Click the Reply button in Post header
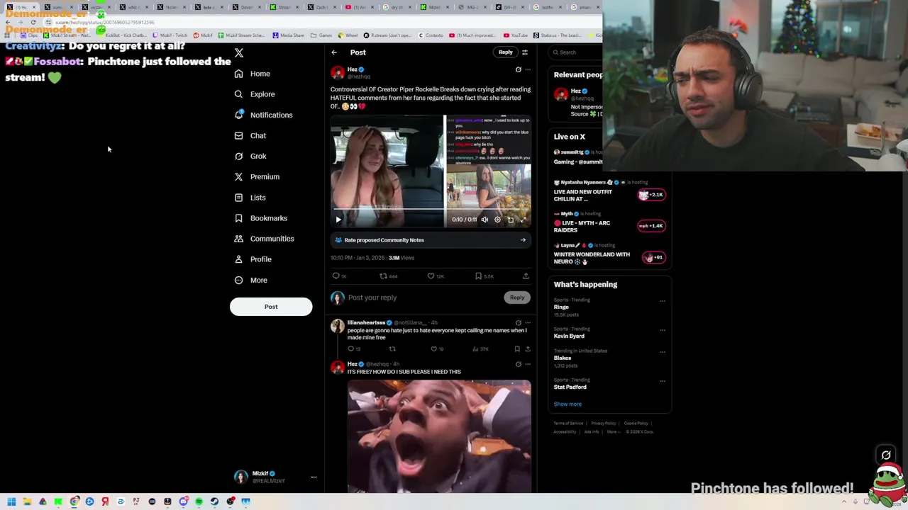 click(505, 52)
